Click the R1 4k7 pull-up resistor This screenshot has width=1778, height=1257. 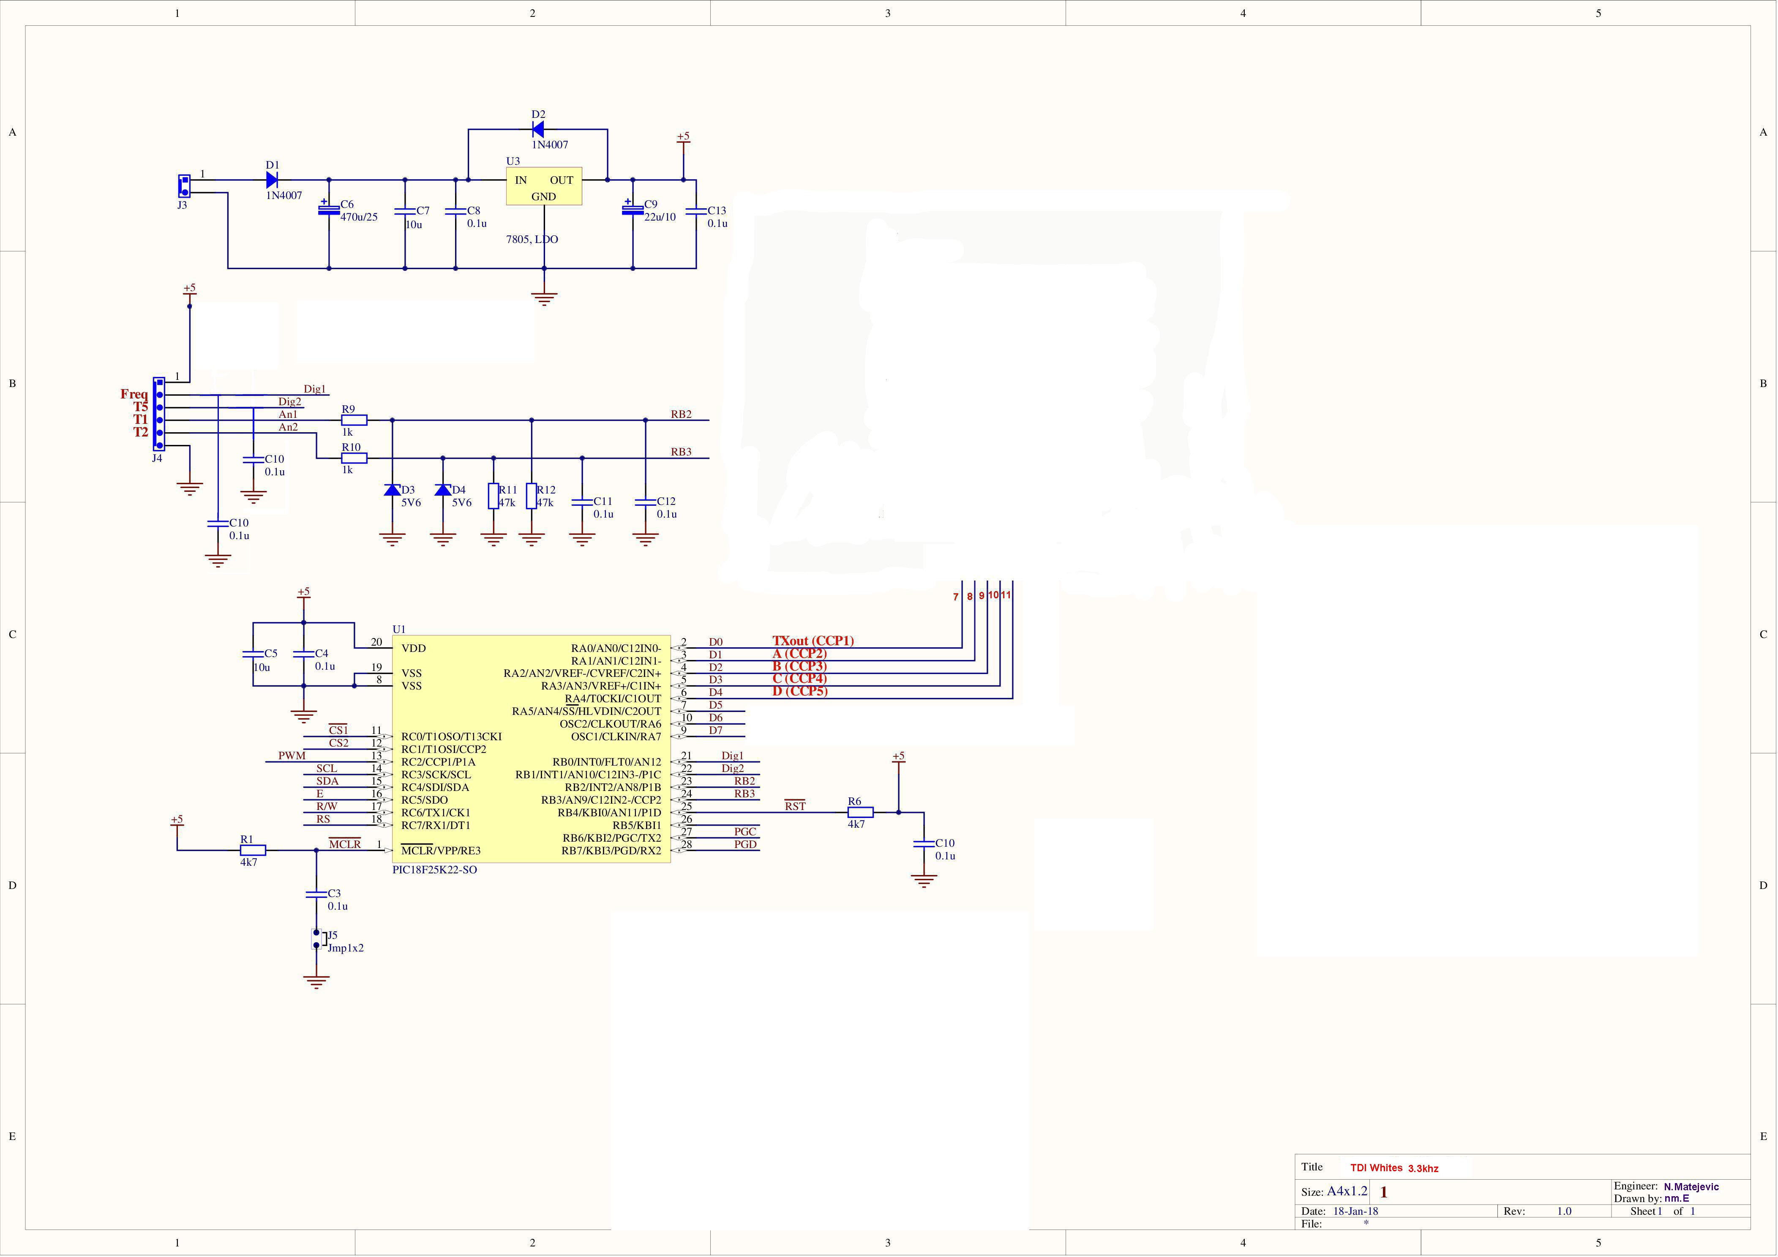[253, 851]
